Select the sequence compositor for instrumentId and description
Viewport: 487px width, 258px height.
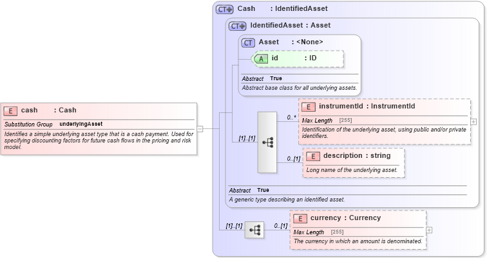[267, 142]
